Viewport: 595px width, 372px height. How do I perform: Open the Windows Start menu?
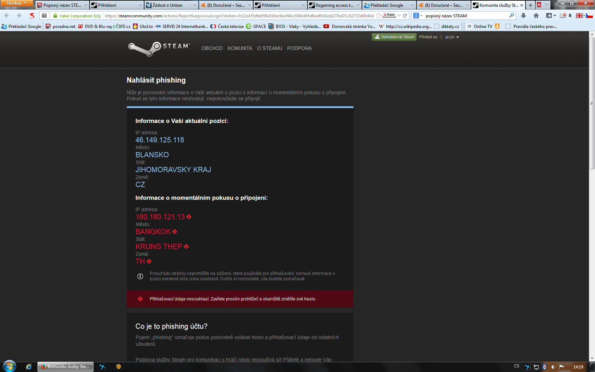9,366
